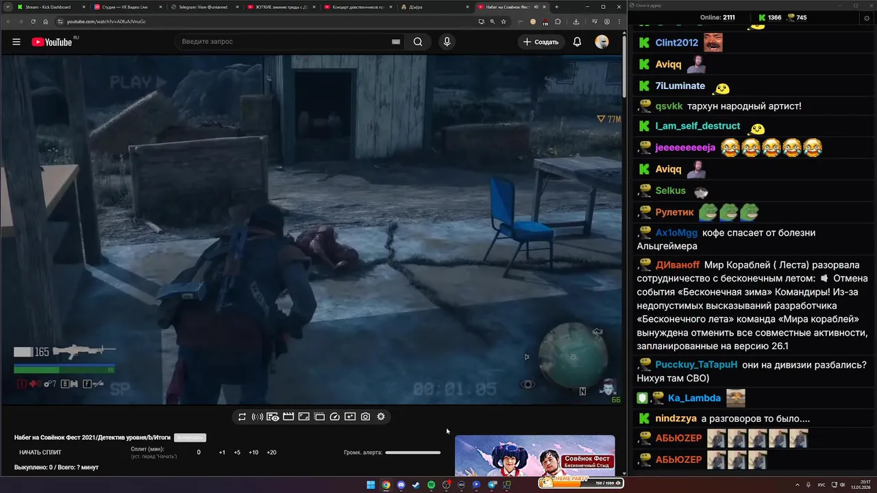The image size is (877, 493).
Task: Open YouTube notifications bell
Action: [577, 42]
